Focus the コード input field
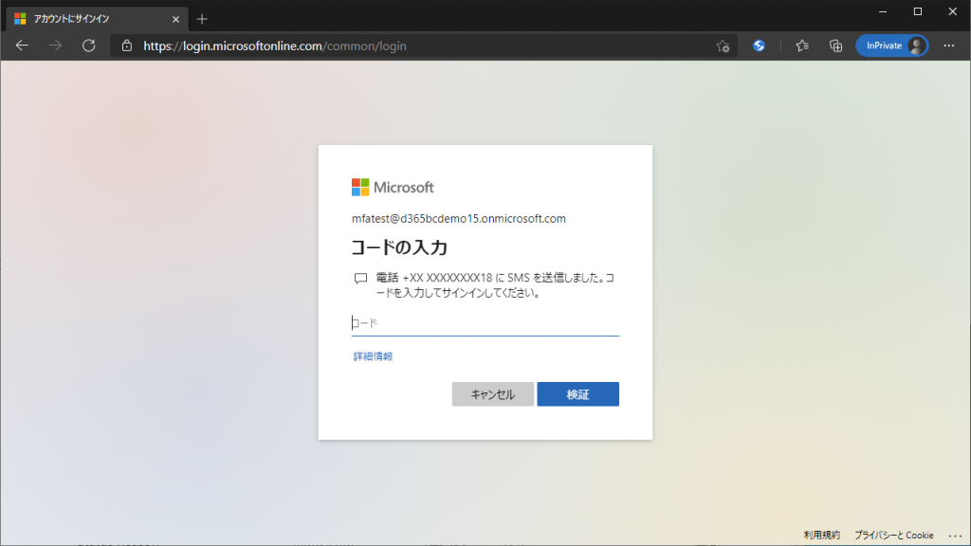971x546 pixels. pyautogui.click(x=485, y=323)
